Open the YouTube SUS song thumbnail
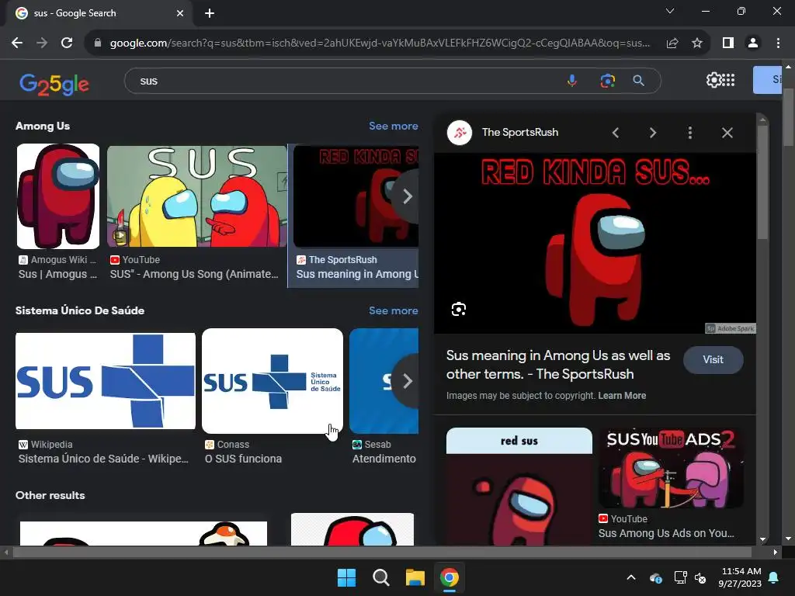 point(196,196)
